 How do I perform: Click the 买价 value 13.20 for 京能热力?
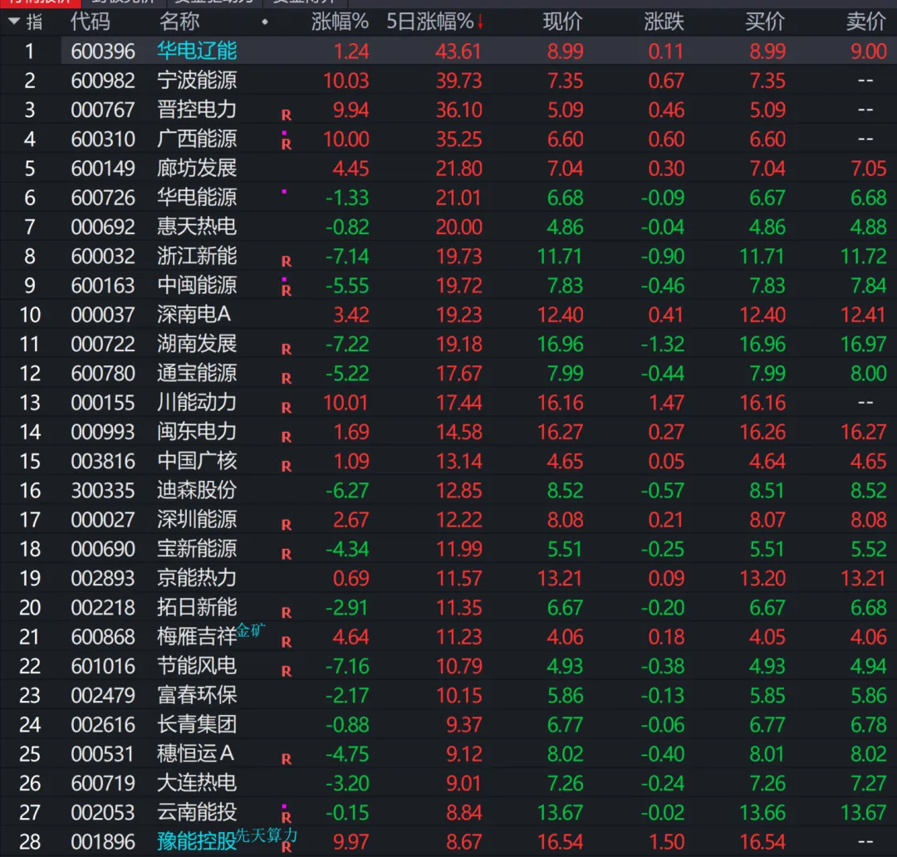[762, 578]
